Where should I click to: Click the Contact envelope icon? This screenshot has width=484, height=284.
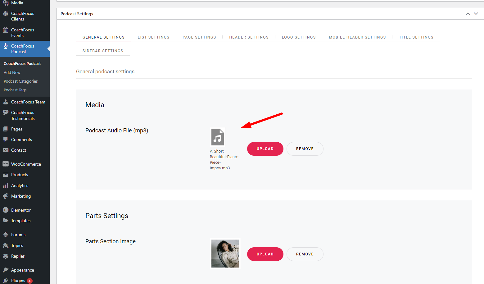click(x=6, y=150)
